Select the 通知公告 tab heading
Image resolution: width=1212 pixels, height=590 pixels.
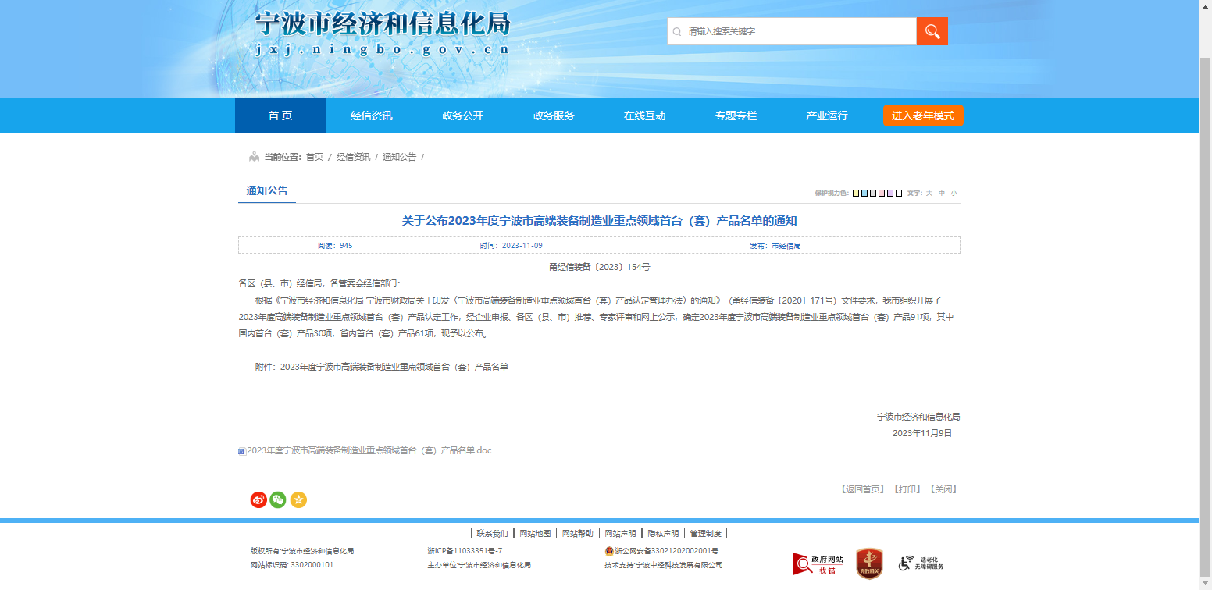(267, 190)
